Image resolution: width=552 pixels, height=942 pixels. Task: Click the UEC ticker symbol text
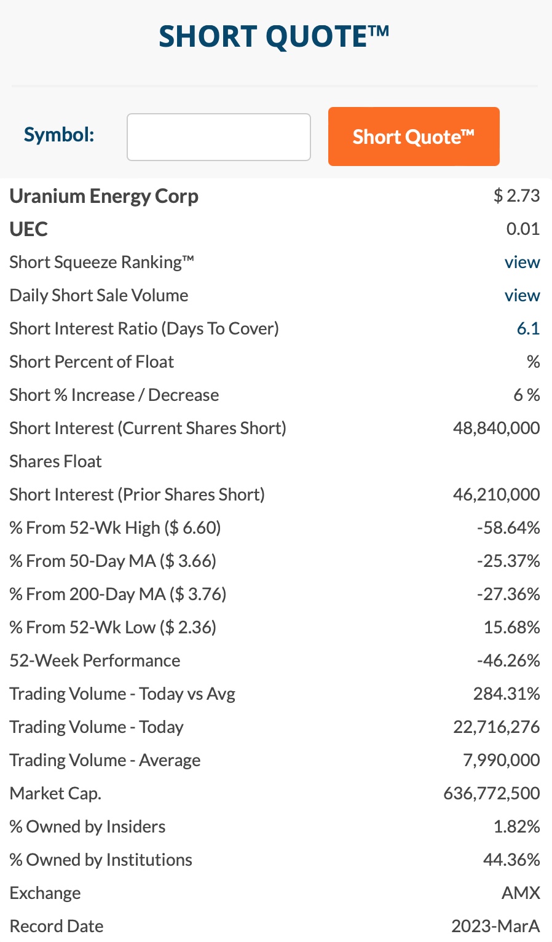pyautogui.click(x=29, y=229)
